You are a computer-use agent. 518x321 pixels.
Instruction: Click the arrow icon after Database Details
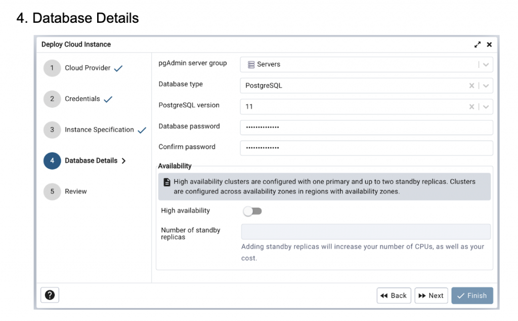pos(123,160)
